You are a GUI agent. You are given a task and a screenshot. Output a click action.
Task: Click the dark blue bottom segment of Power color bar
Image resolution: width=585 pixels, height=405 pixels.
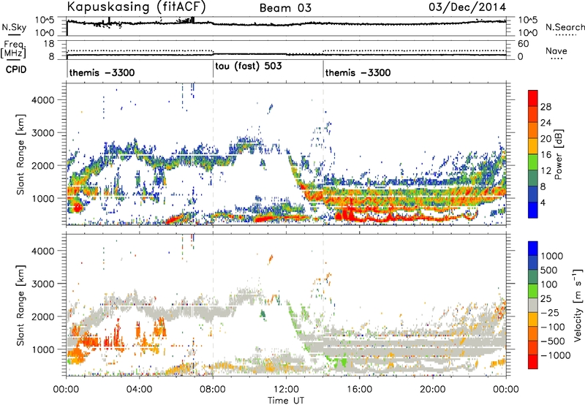tap(533, 210)
